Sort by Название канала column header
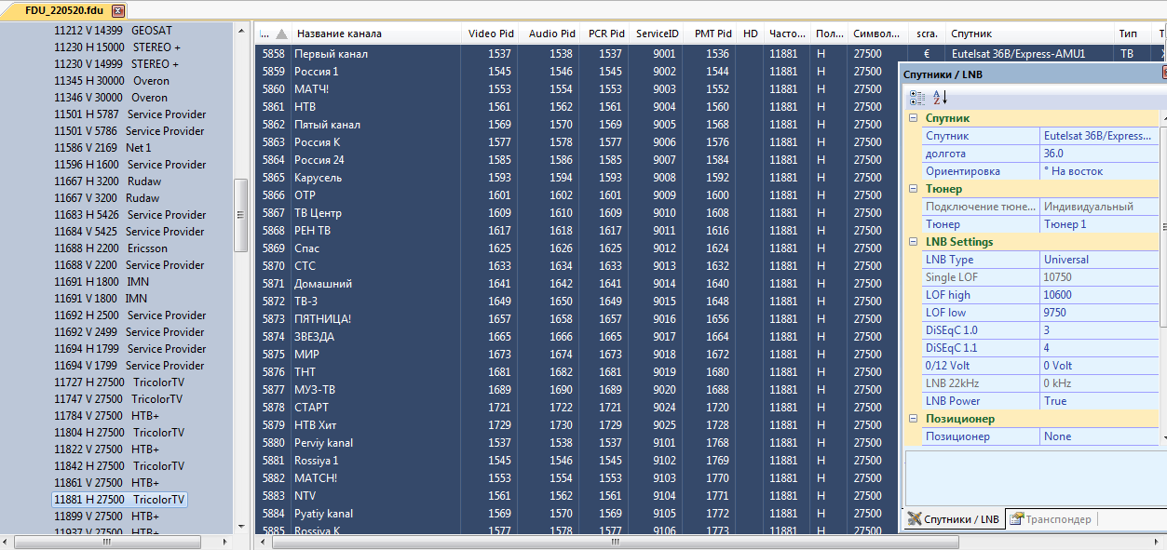Screen dimensions: 1167x550 pos(377,34)
